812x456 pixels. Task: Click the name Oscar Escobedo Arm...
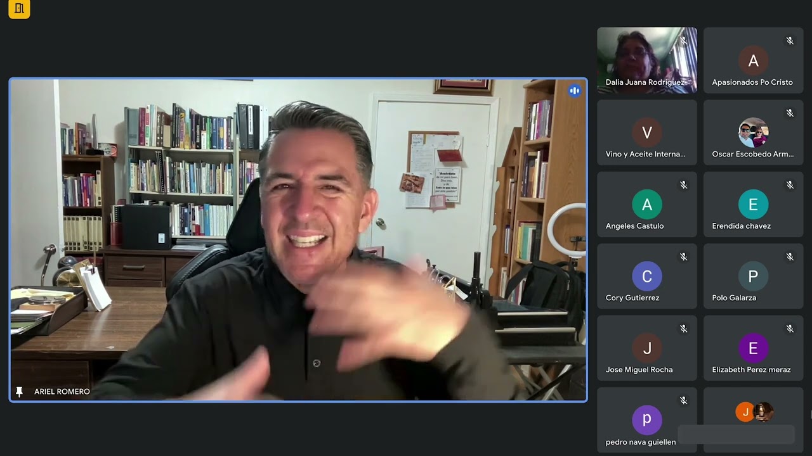point(753,154)
